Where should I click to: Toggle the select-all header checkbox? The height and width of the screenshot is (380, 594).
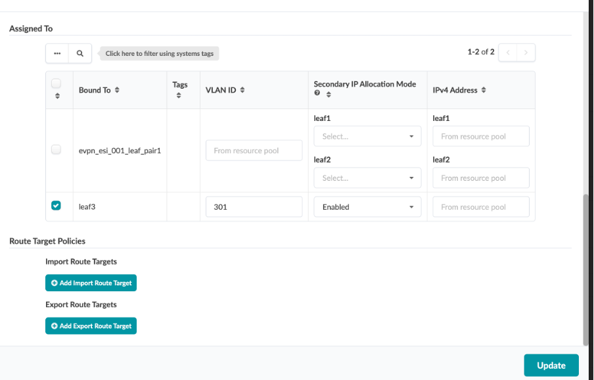pyautogui.click(x=56, y=83)
